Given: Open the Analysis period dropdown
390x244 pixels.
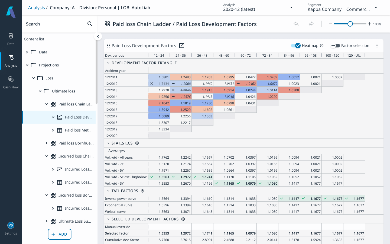Looking at the screenshot, I should click(x=258, y=8).
